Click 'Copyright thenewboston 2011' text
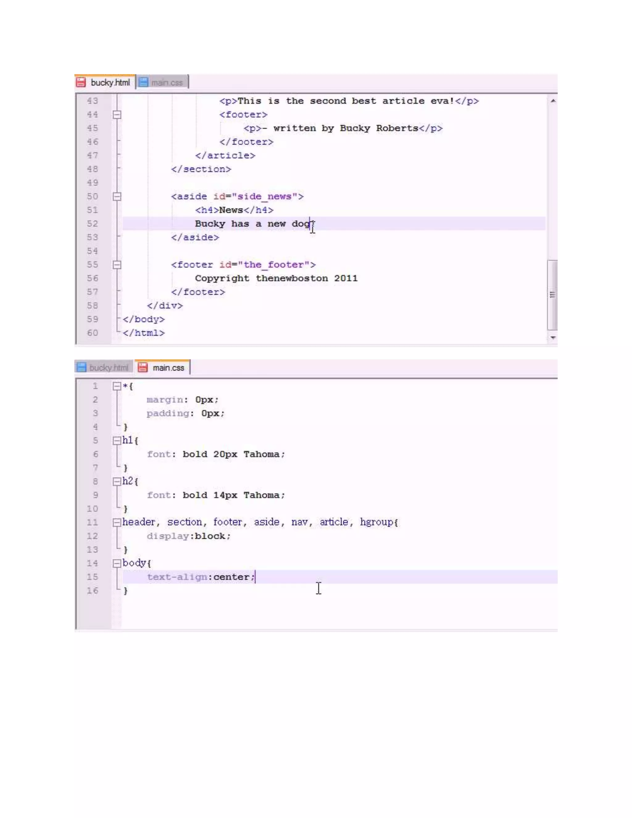This screenshot has width=632, height=818. [276, 279]
